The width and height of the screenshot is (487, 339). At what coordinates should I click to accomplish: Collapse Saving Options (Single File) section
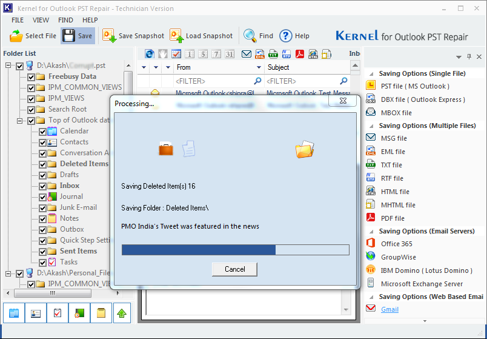[x=371, y=74]
